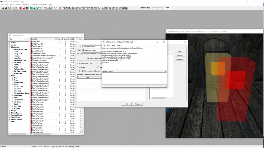
Task: Collapse the Items tree node
Action: point(10,76)
